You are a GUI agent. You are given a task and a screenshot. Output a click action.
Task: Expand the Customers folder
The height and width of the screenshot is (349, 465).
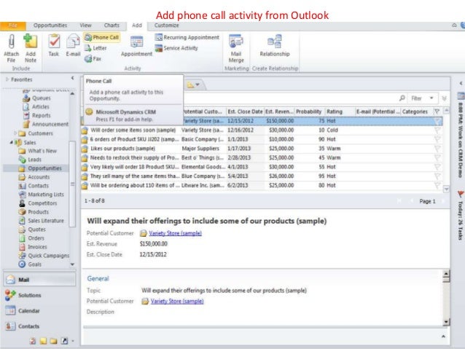[x=15, y=133]
